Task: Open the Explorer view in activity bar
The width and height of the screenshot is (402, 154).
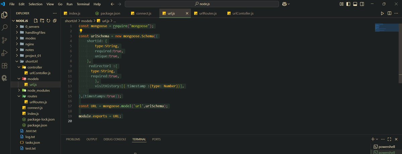Action: coord(4,15)
